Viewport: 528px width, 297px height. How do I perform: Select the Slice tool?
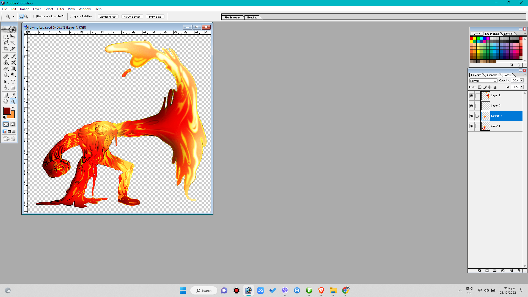point(13,49)
